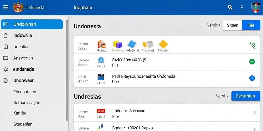Screen dimensions: 263x131
Task: Click Sndau: (00201 Papko title
Action: click(133, 128)
